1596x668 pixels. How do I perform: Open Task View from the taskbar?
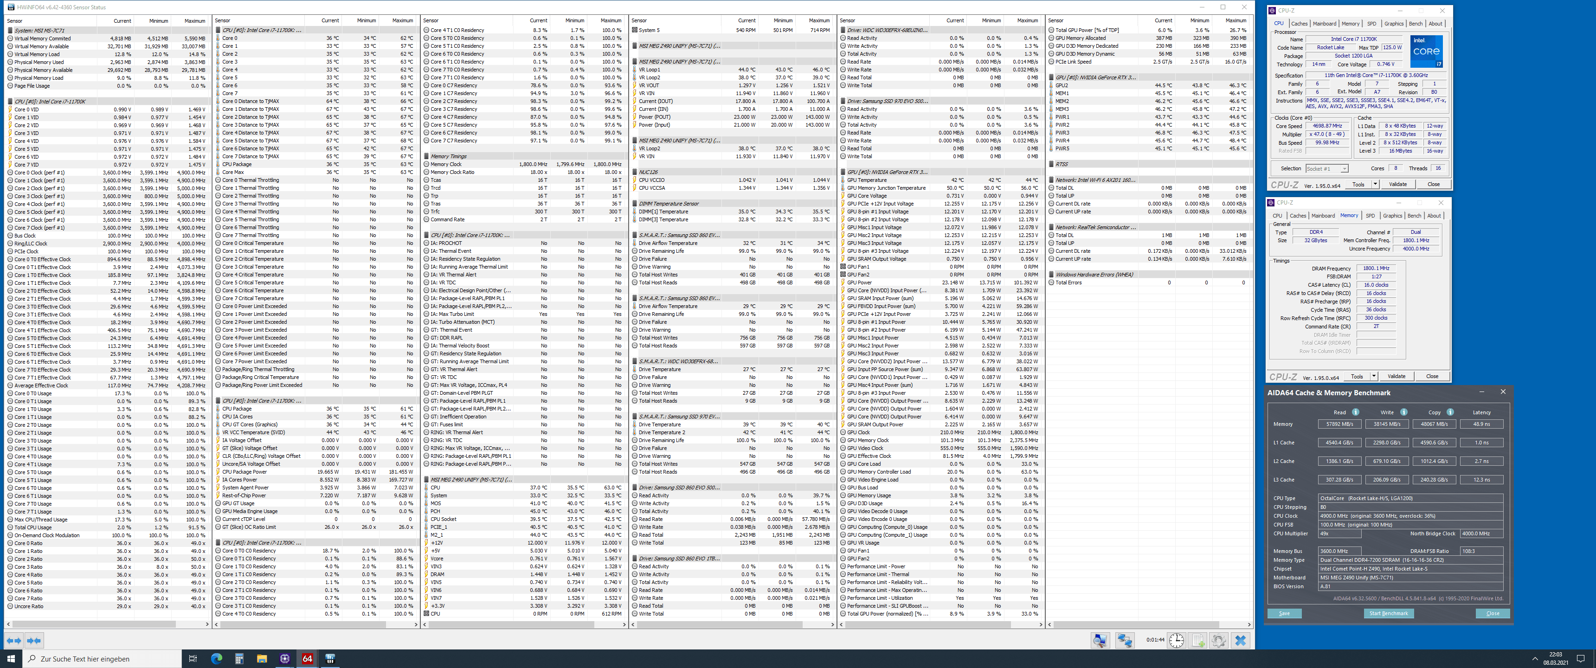193,659
